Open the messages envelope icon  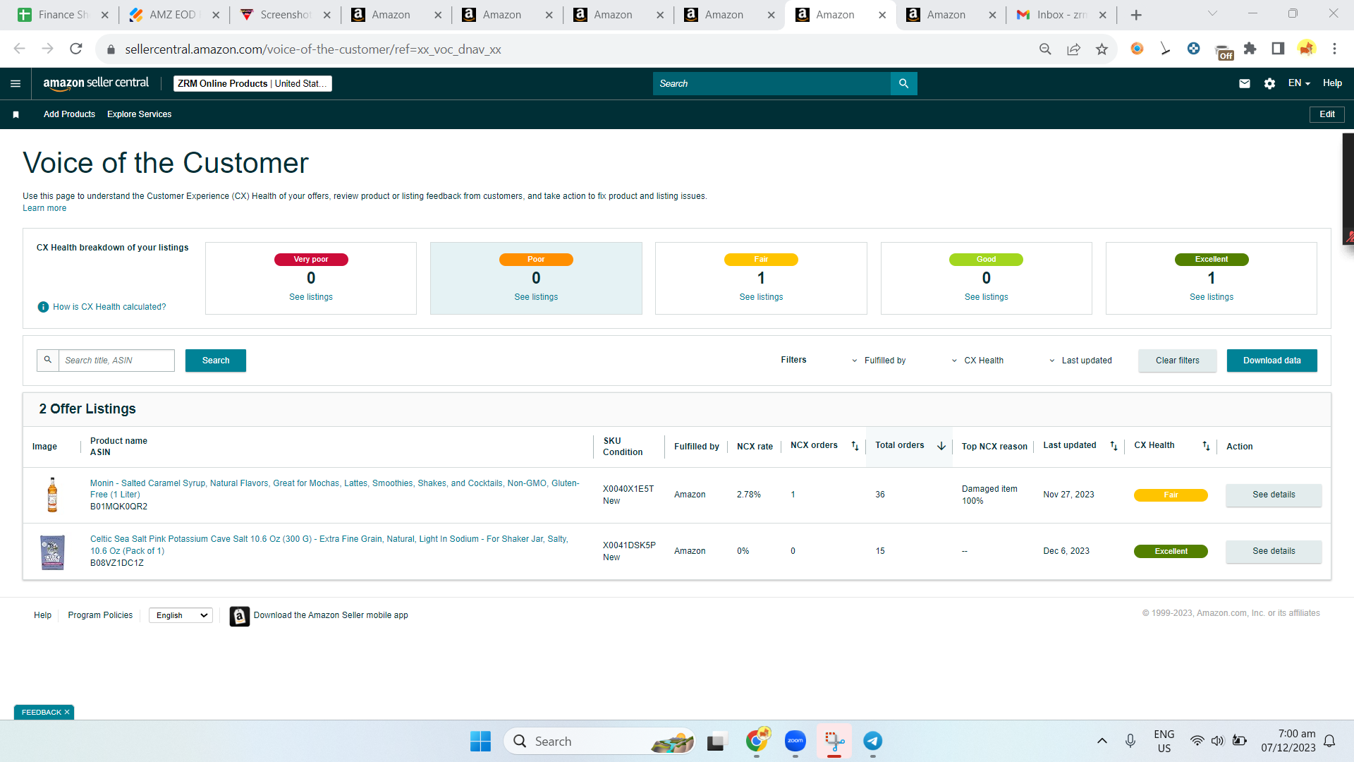1245,84
